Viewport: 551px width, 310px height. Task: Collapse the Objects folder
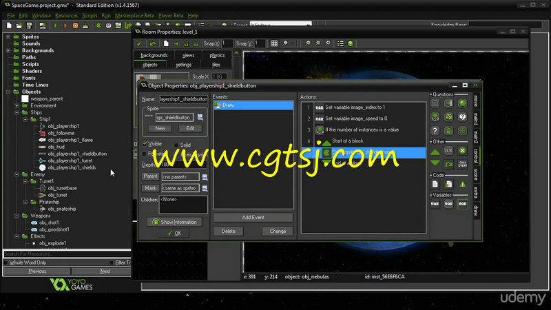coord(8,92)
